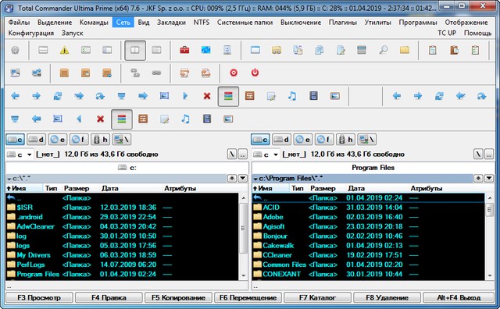This screenshot has height=309, width=500.
Task: Select drive d in left panel drive bar
Action: [36, 140]
